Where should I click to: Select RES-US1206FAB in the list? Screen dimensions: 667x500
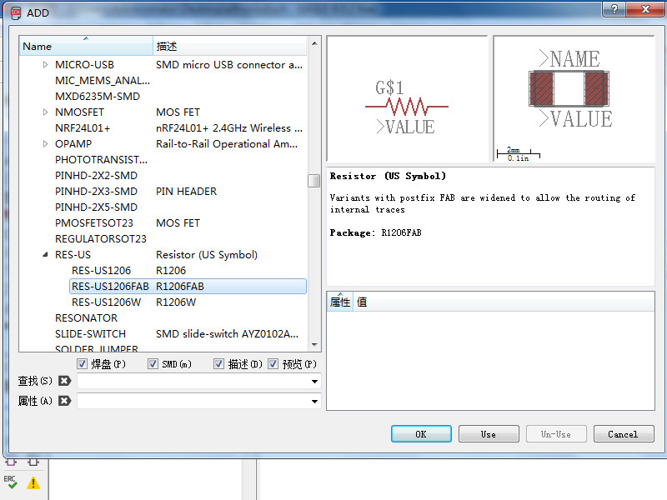188,286
